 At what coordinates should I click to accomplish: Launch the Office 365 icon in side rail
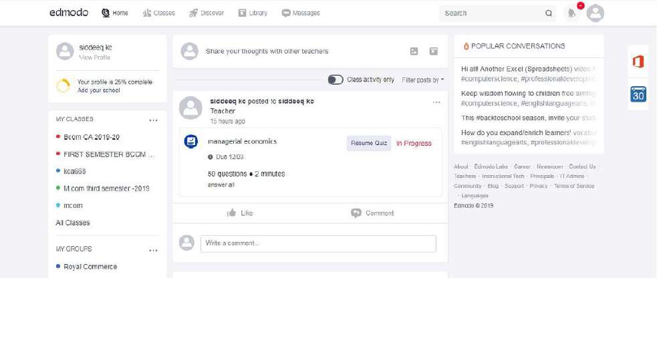pyautogui.click(x=638, y=62)
